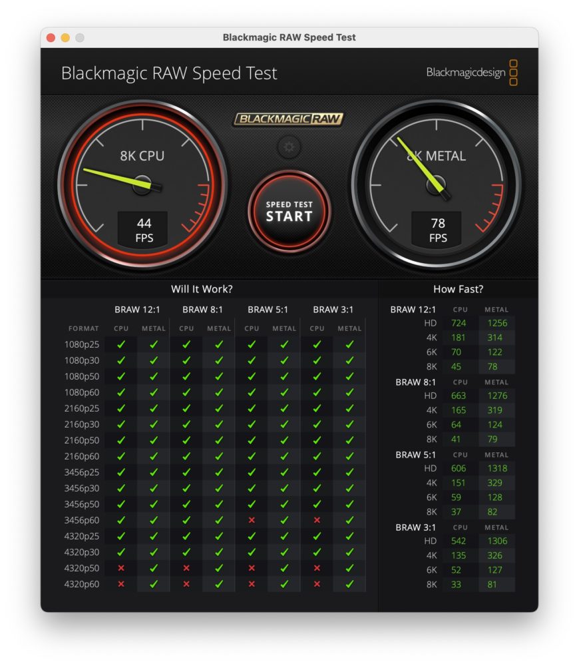Select the 3456p60 format row label
The height and width of the screenshot is (666, 579).
point(81,520)
